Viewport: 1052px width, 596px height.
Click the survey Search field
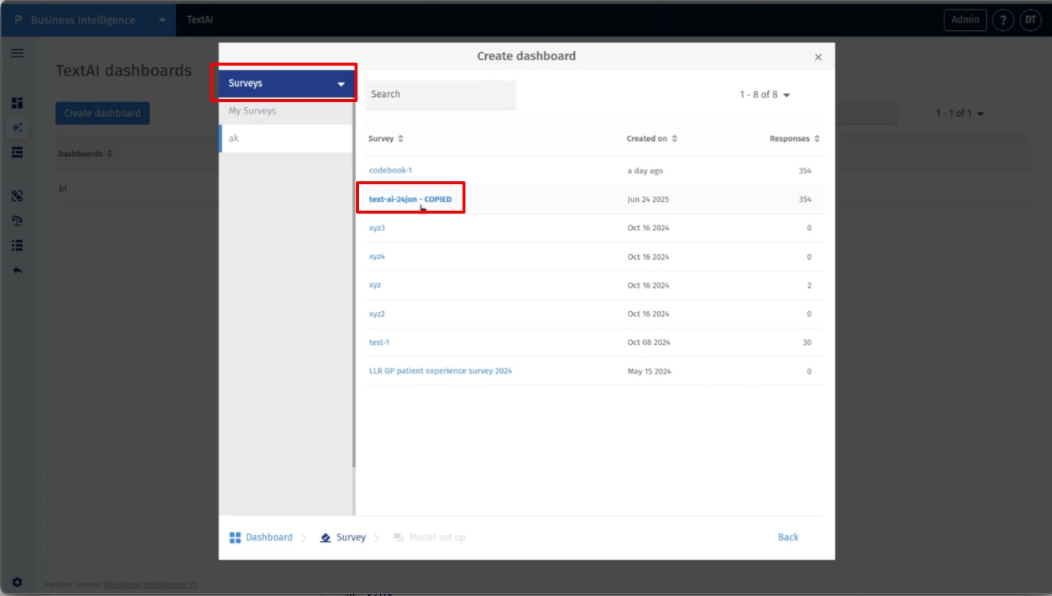click(440, 95)
